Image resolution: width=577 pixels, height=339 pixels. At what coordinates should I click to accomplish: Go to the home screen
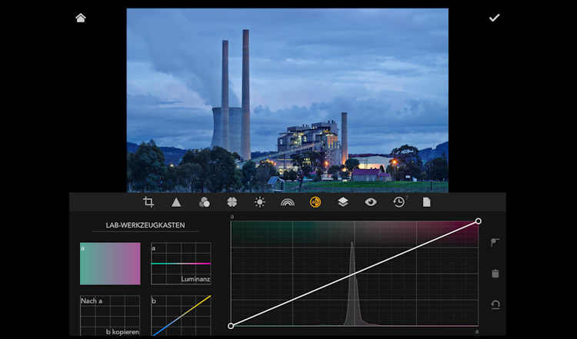point(81,18)
